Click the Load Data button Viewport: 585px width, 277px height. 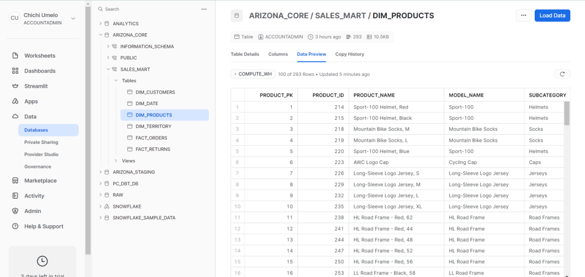point(552,15)
